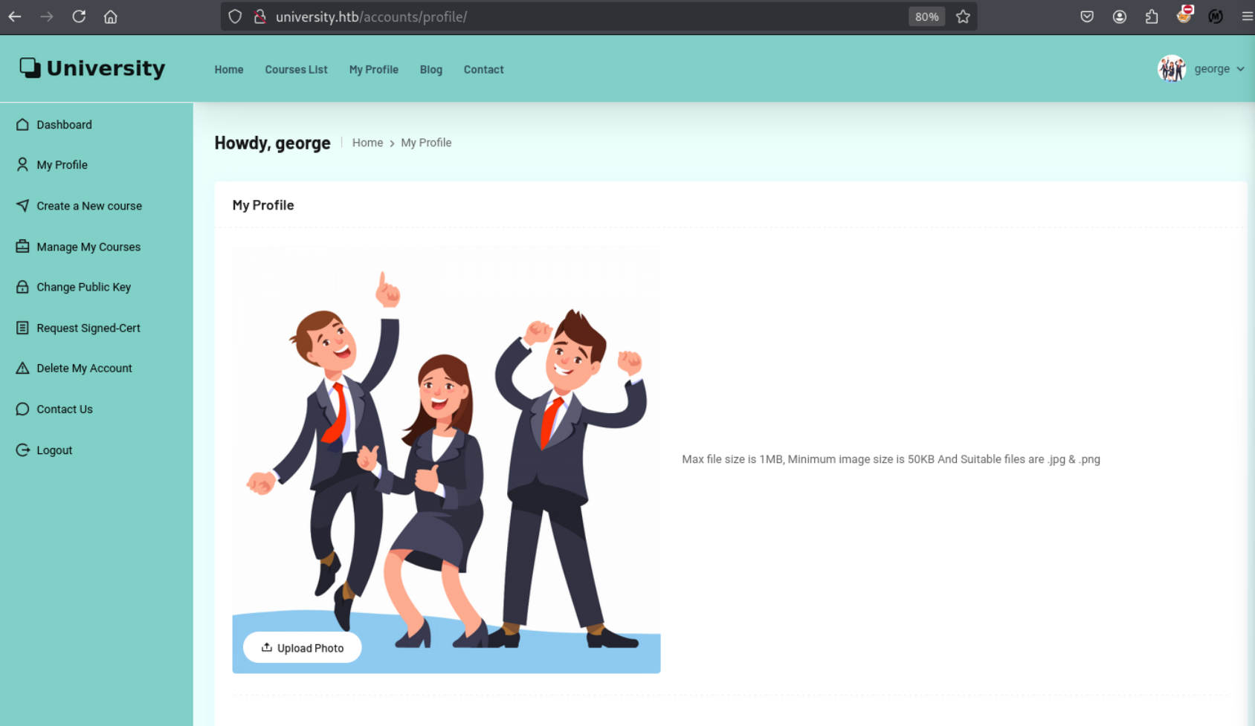
Task: Click the Dashboard home icon in sidebar
Action: 22,125
